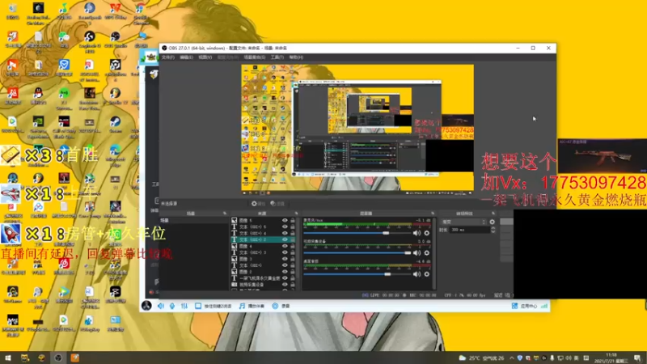Toggle visibility of 文本 (GDI+) 6 source

pyautogui.click(x=285, y=226)
